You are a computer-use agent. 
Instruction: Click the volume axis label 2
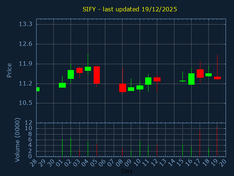tap(30, 151)
